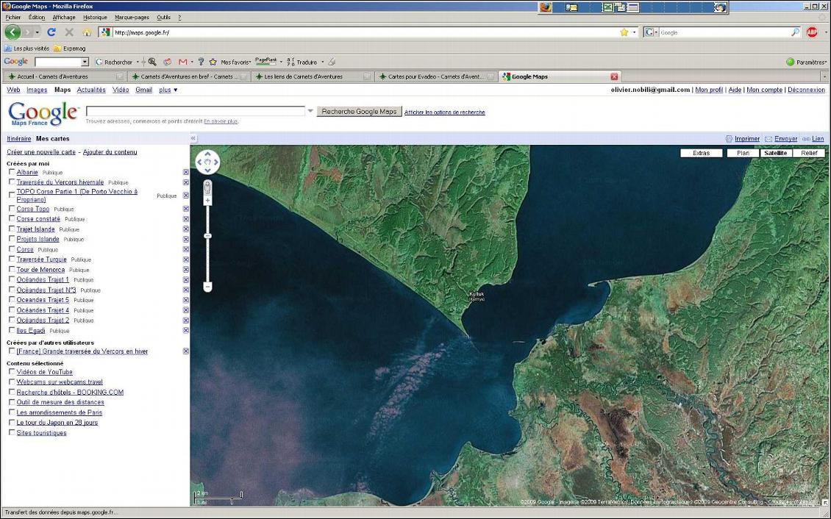This screenshot has width=831, height=519.
Task: Zoom out with the map minus button
Action: [207, 287]
